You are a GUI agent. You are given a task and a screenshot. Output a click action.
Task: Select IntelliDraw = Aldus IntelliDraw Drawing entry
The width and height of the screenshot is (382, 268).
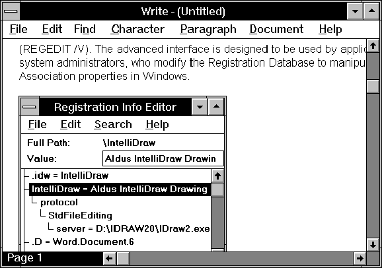coord(120,189)
